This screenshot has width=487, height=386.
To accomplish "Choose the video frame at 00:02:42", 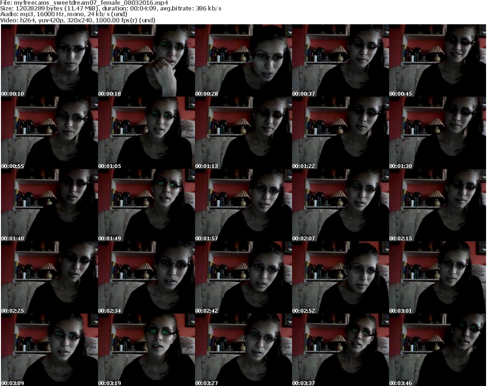I will [243, 277].
